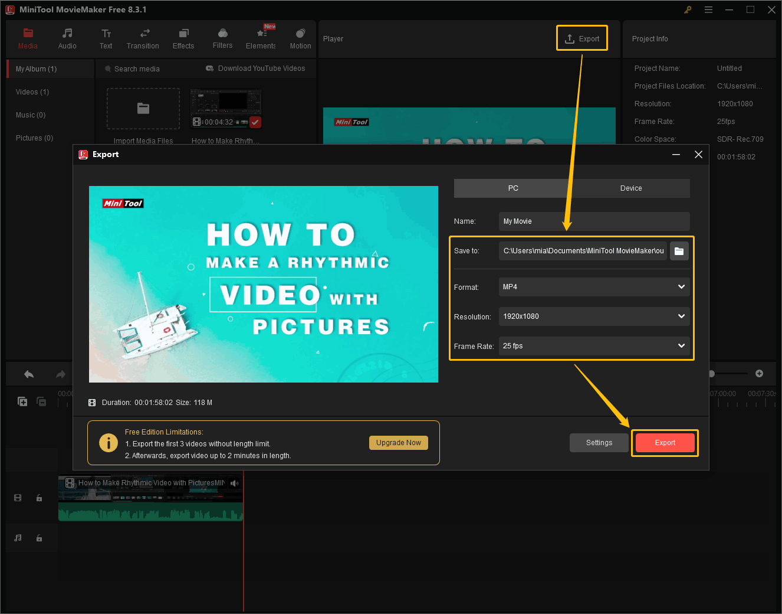Select the Text tool icon
This screenshot has height=614, width=782.
pyautogui.click(x=106, y=34)
